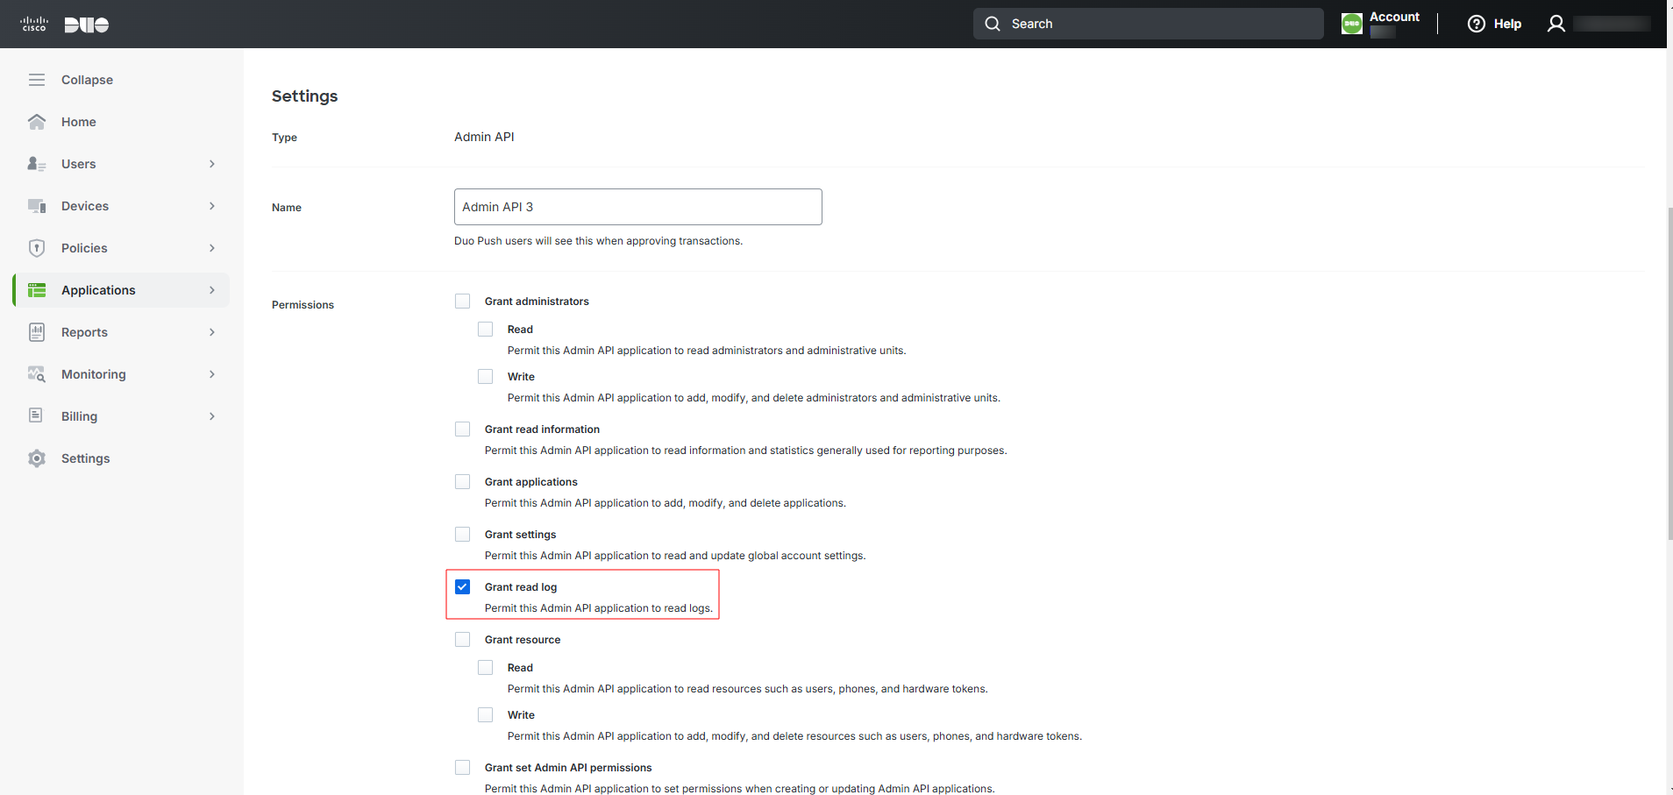
Task: Expand the Devices submenu chevron
Action: (212, 206)
